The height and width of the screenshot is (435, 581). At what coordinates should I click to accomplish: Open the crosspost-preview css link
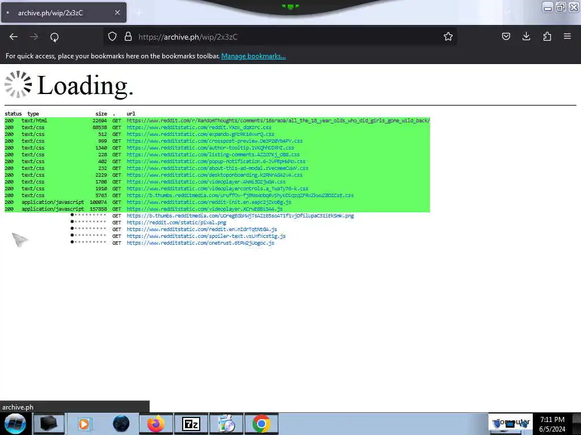[x=214, y=141]
